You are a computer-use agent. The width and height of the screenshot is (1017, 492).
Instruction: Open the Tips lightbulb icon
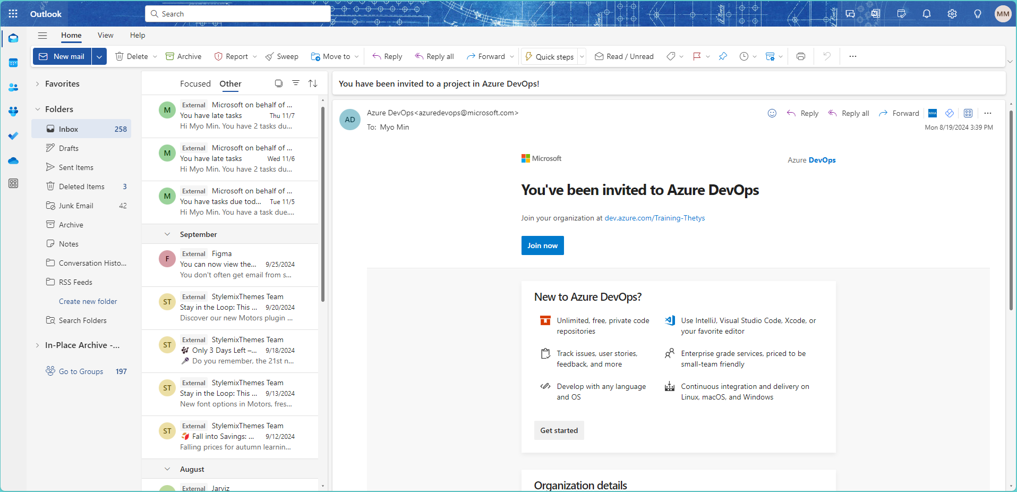click(978, 14)
